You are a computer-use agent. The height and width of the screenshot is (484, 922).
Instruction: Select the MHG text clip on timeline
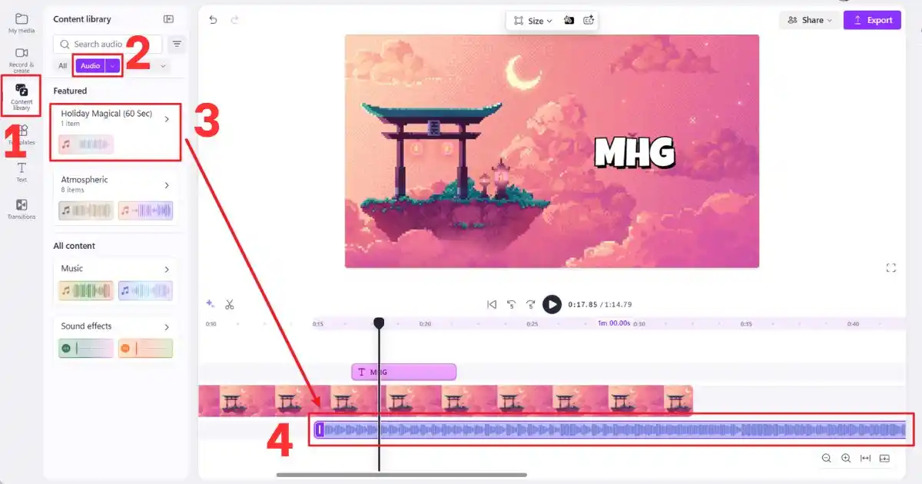[404, 372]
